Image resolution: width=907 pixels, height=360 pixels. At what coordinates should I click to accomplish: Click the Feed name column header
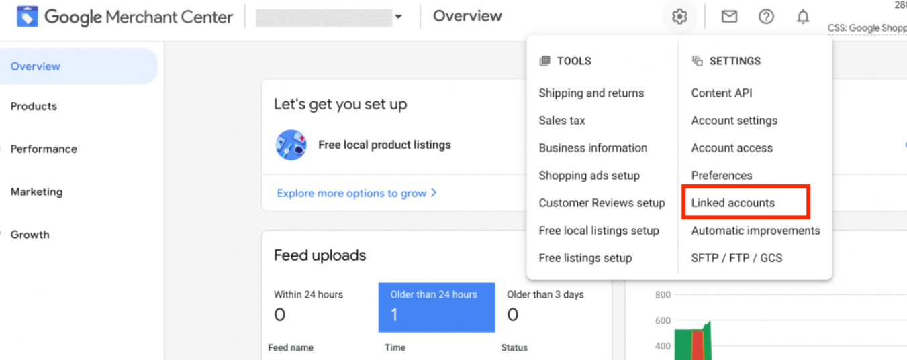291,347
